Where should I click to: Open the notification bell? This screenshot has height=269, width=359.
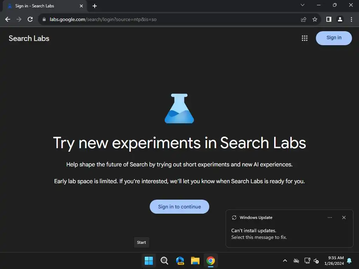[350, 261]
